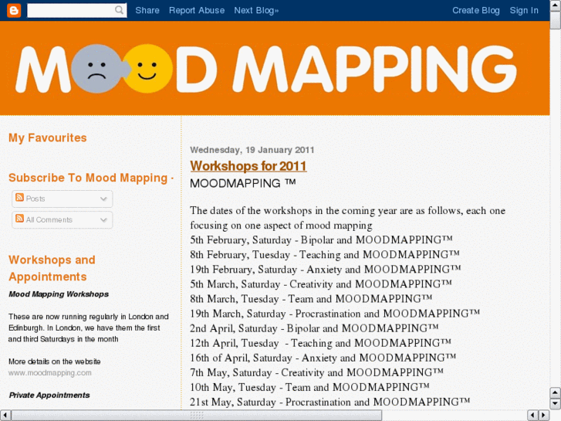Screen dimensions: 561x421
Task: Click the Private Appointments subheading
Action: tap(49, 396)
